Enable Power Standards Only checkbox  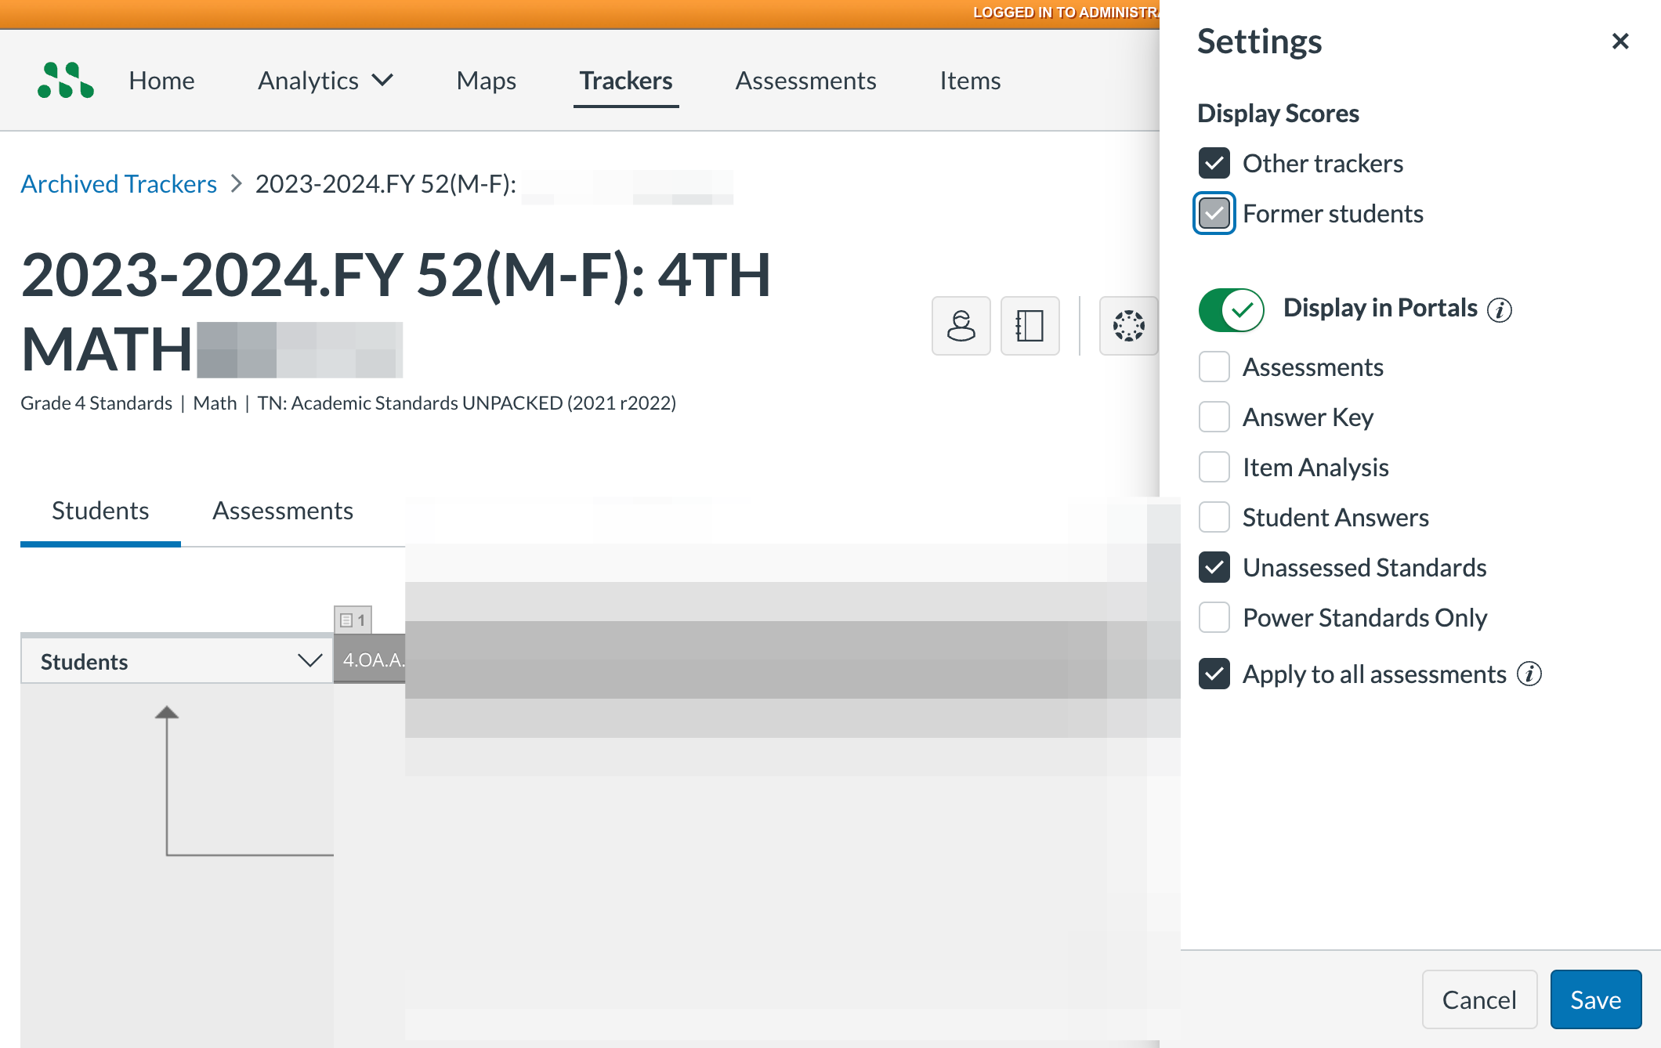[x=1214, y=617]
